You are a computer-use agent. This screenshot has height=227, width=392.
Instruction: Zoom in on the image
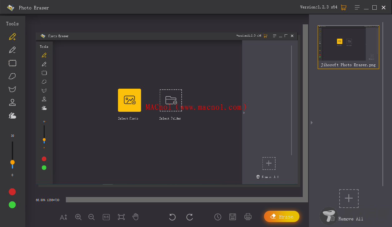pyautogui.click(x=78, y=217)
